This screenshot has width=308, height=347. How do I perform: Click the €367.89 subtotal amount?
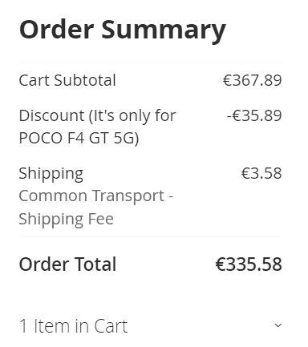coord(253,80)
